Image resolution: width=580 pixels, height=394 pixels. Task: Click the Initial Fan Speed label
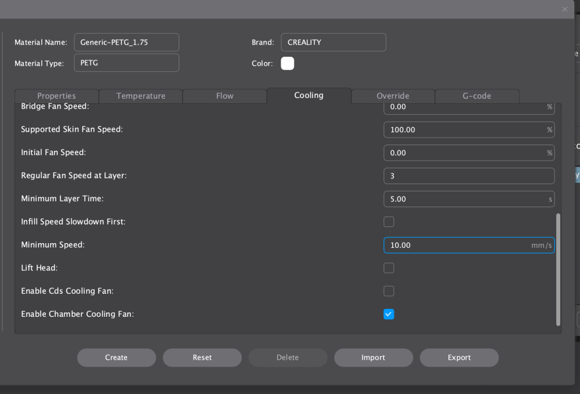pyautogui.click(x=53, y=153)
